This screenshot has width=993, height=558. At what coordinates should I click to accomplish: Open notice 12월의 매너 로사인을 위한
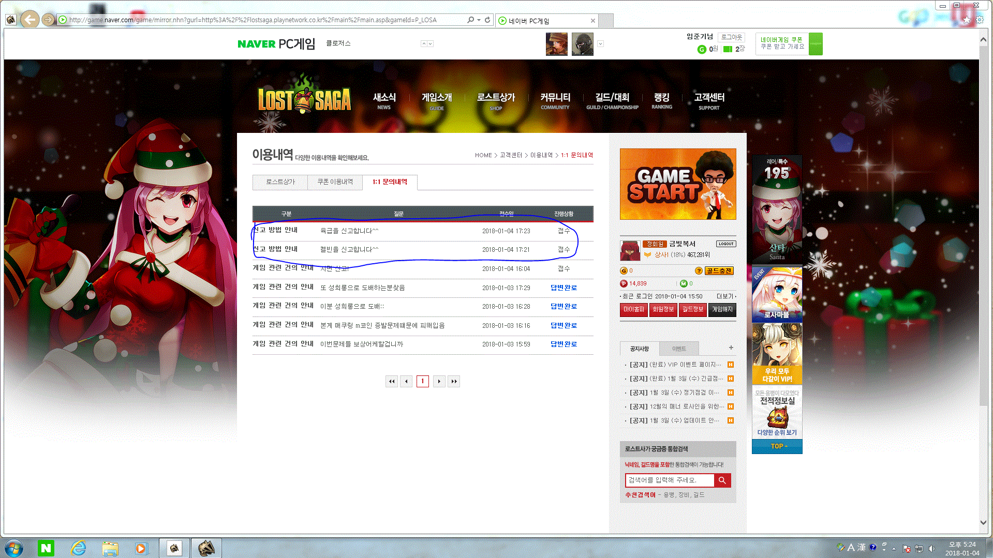pos(676,406)
